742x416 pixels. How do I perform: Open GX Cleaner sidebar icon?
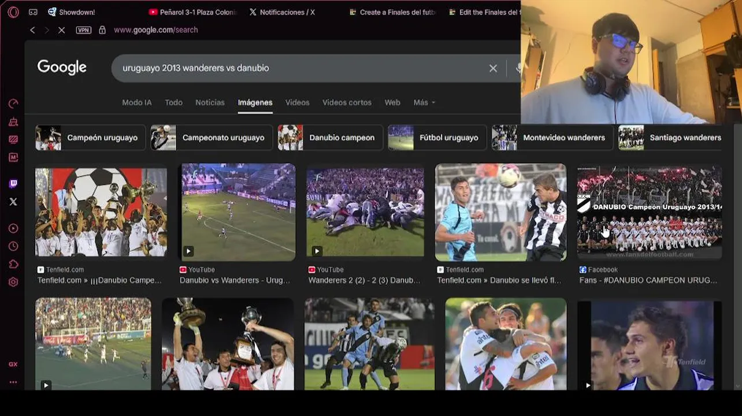[13, 122]
